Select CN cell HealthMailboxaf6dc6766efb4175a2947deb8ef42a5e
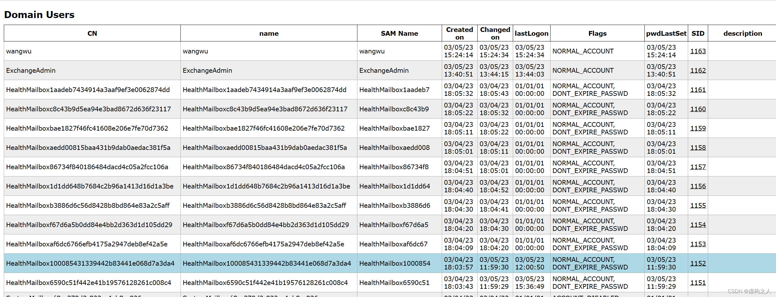The height and width of the screenshot is (297, 776). [x=92, y=244]
